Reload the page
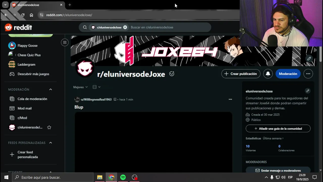The width and height of the screenshot is (323, 182). pyautogui.click(x=23, y=15)
